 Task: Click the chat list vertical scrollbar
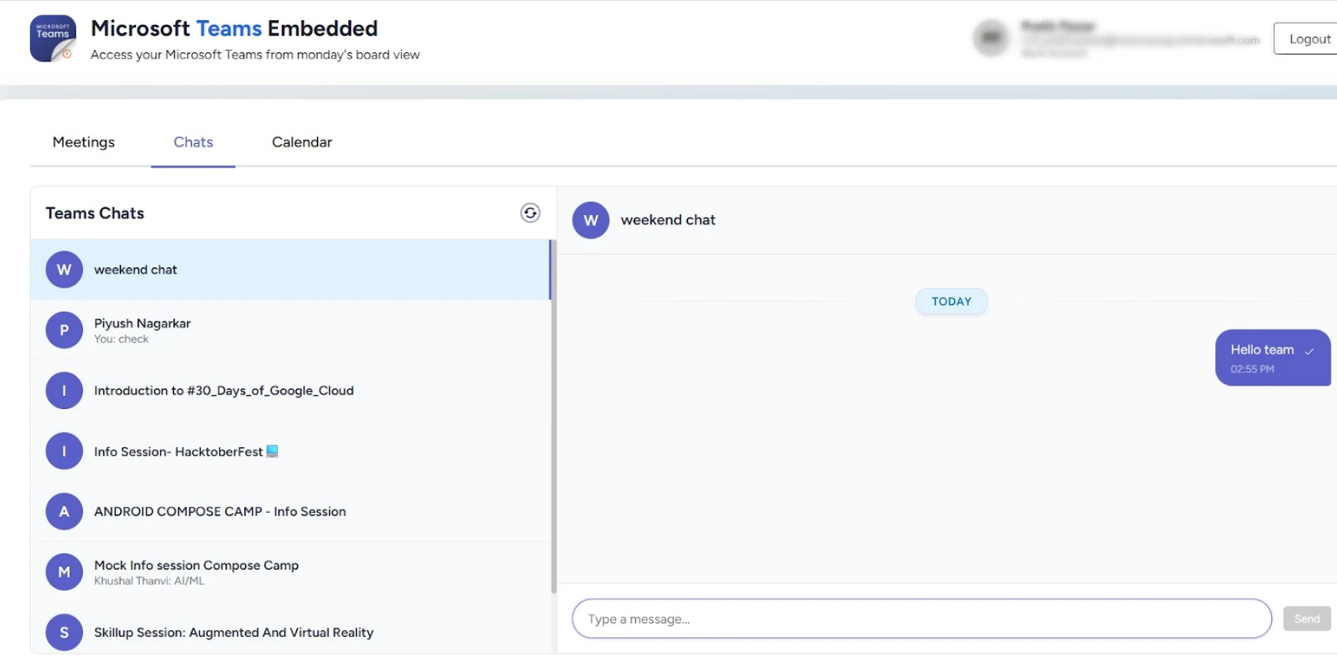click(x=554, y=417)
